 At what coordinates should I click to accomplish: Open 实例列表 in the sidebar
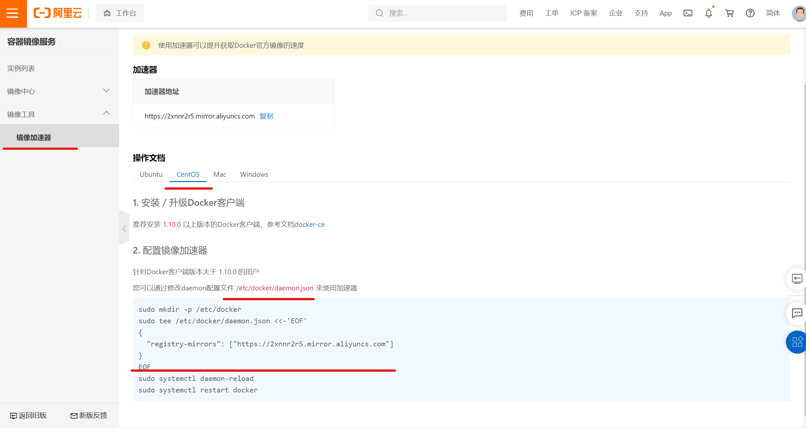point(21,68)
